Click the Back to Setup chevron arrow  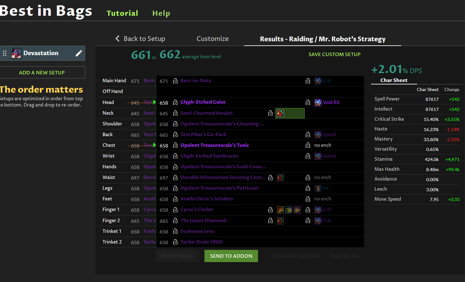coord(117,38)
